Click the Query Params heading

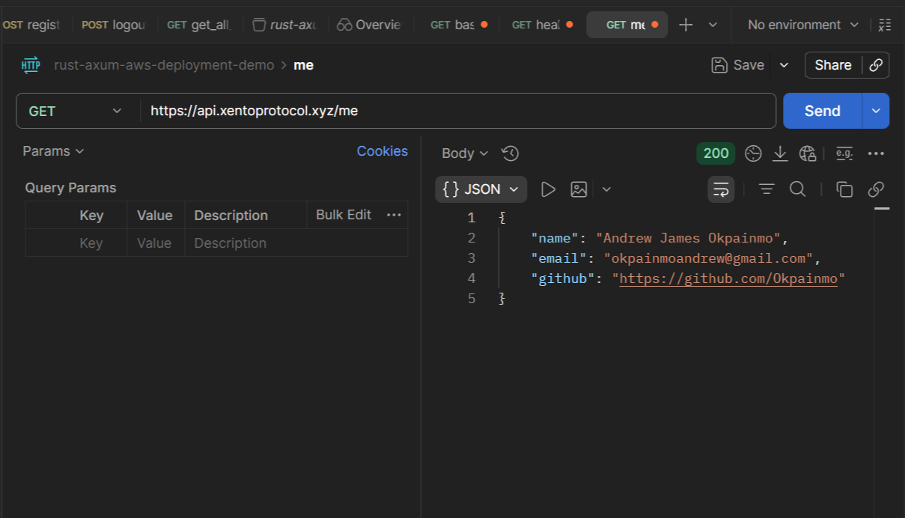tap(70, 188)
